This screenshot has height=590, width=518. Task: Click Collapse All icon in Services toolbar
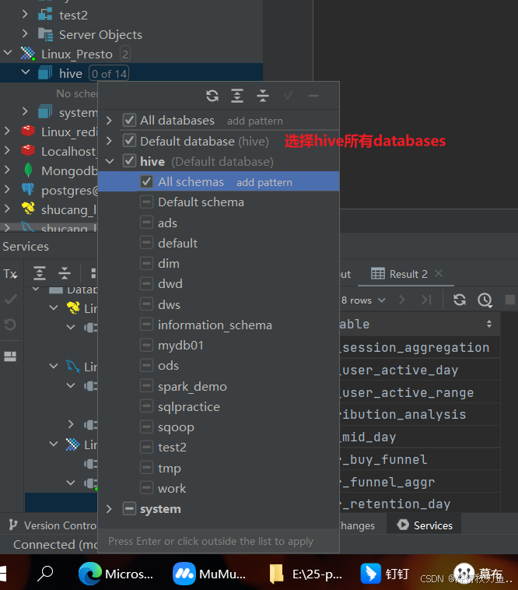65,273
